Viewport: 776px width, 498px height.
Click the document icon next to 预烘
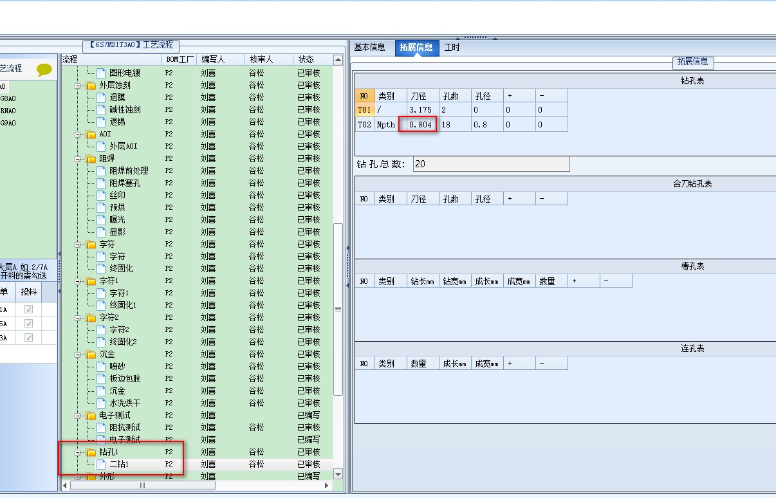[x=101, y=207]
